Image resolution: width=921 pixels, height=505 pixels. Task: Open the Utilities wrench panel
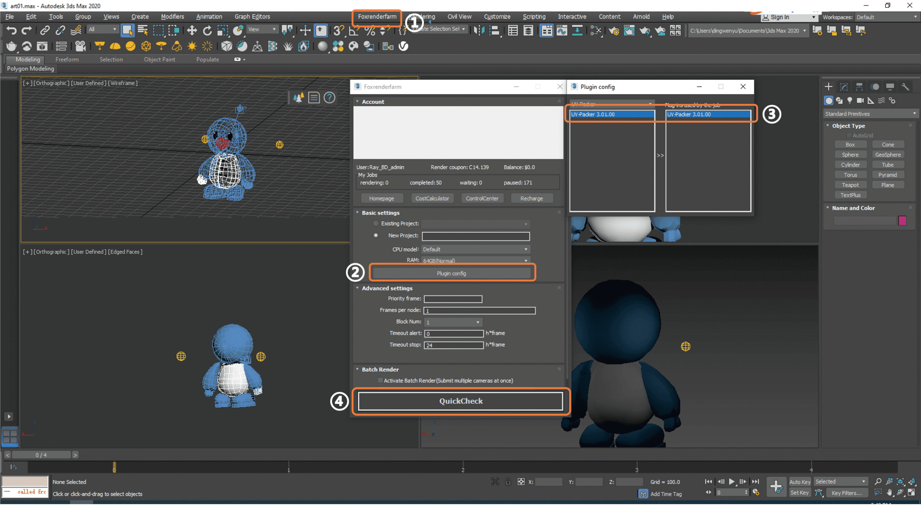click(x=905, y=87)
